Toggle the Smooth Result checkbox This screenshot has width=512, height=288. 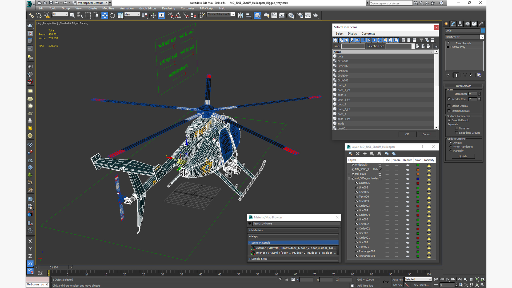[x=449, y=120]
